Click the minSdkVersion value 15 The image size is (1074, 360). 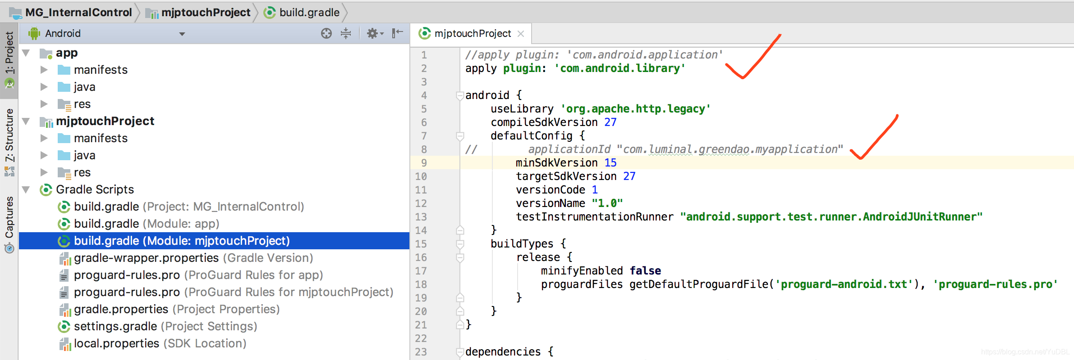click(x=610, y=163)
